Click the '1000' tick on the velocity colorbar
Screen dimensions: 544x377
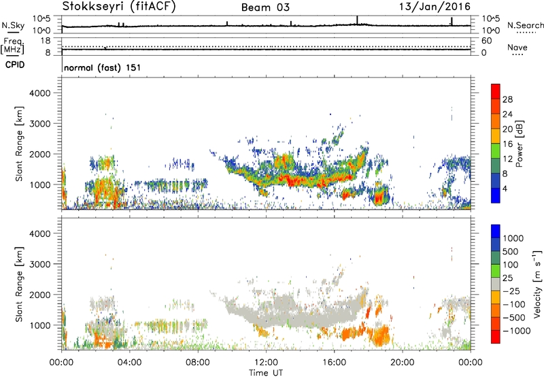coord(513,238)
